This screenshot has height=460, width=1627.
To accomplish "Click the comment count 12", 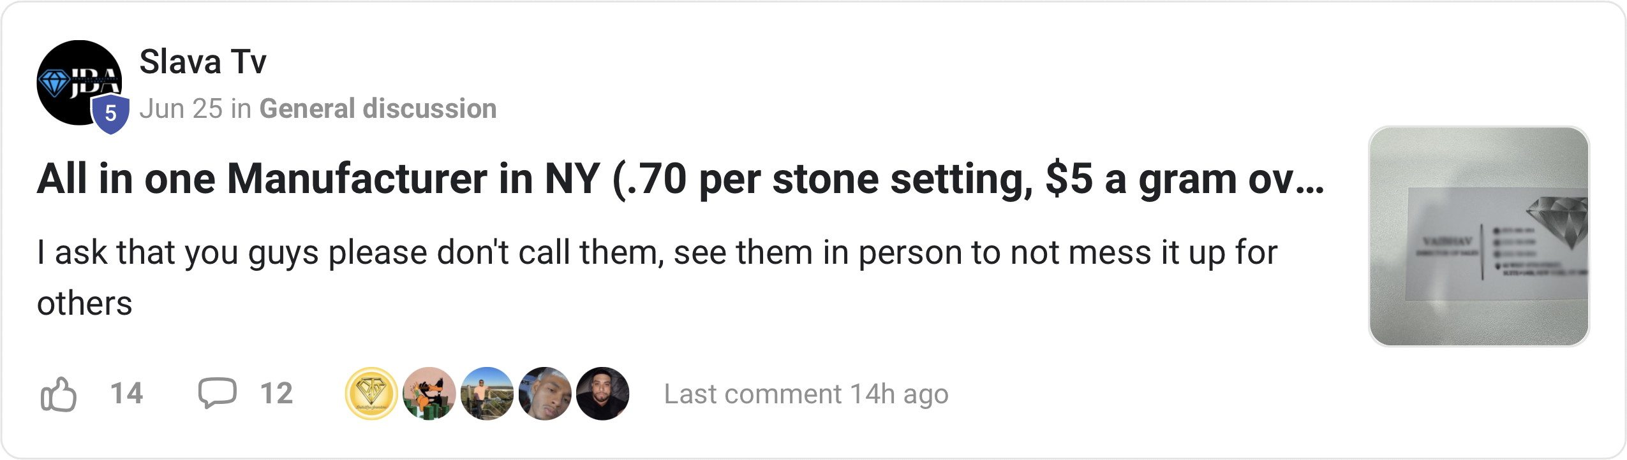I will pos(276,393).
